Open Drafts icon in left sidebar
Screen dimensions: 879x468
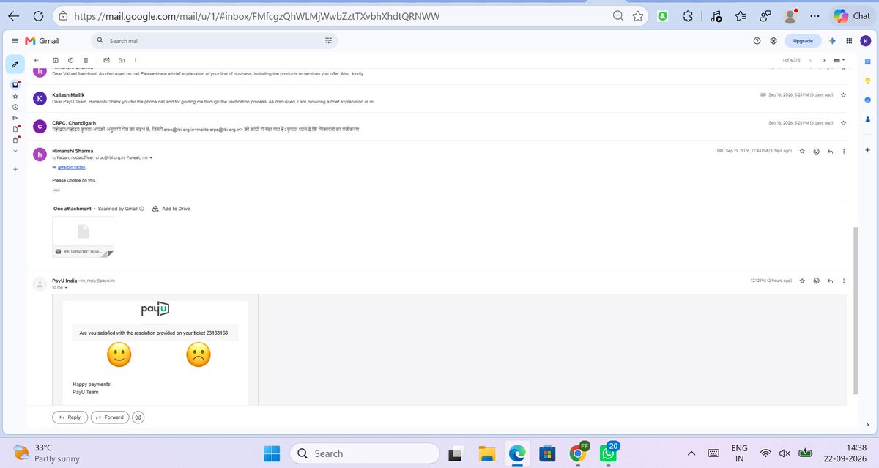click(15, 129)
